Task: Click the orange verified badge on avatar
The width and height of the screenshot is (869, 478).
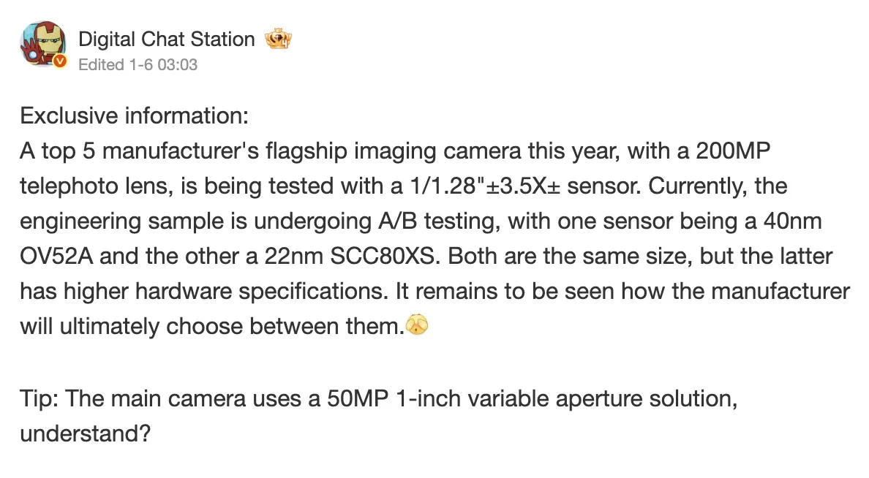Action: point(61,63)
